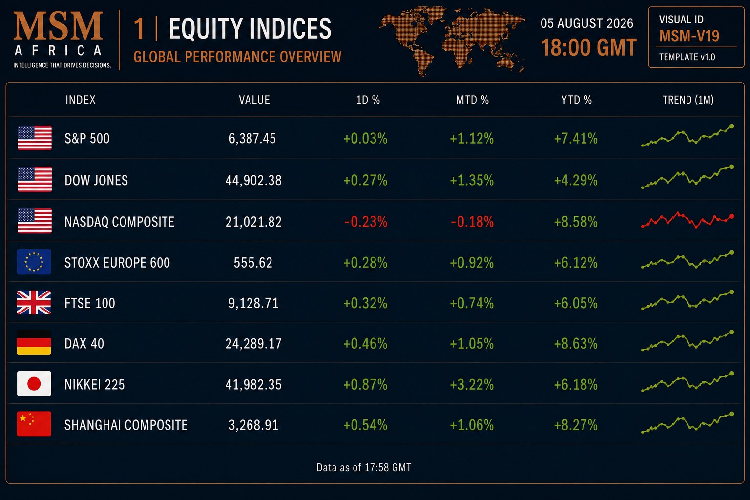Click the YTD % column header
This screenshot has height=500, width=750.
[577, 100]
